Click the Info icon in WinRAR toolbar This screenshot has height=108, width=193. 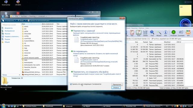166,33
